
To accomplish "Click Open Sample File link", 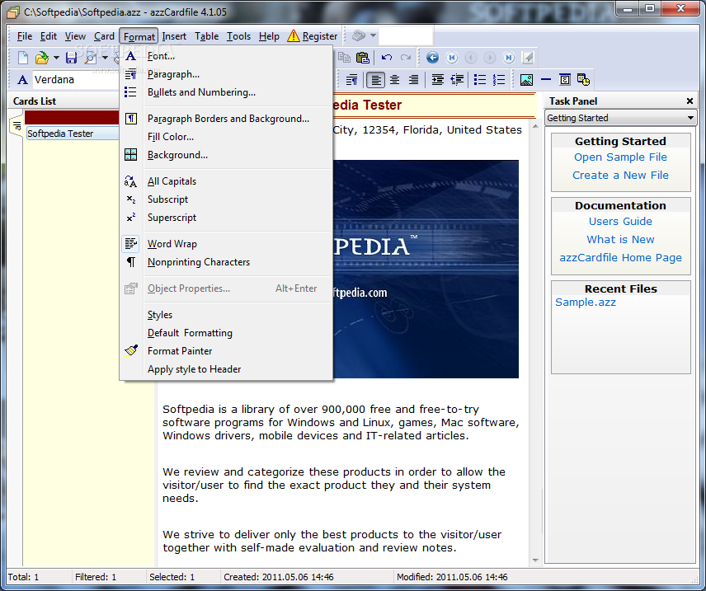I will pos(620,157).
